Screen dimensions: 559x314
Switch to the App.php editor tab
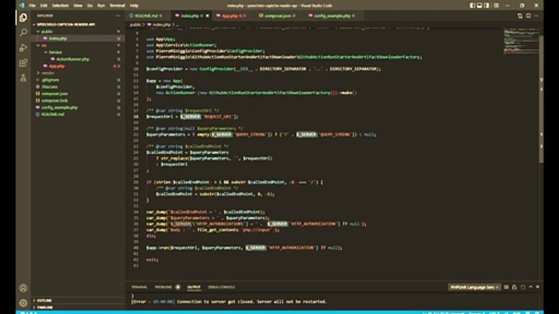pyautogui.click(x=234, y=16)
